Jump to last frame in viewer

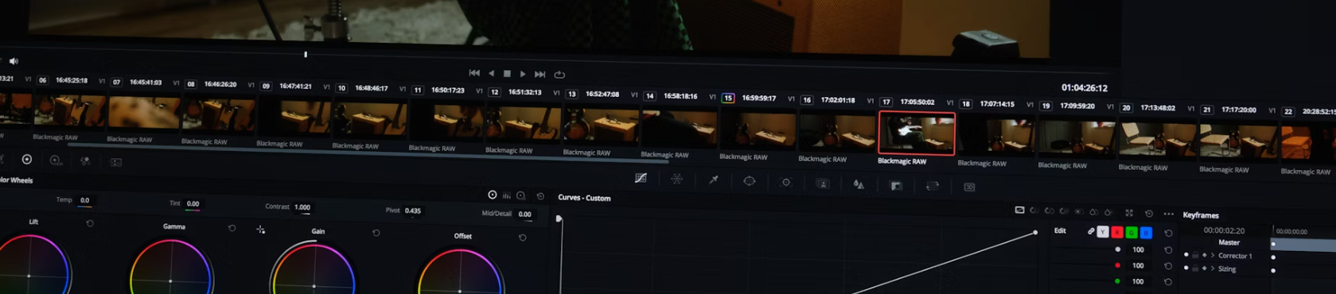click(x=539, y=74)
